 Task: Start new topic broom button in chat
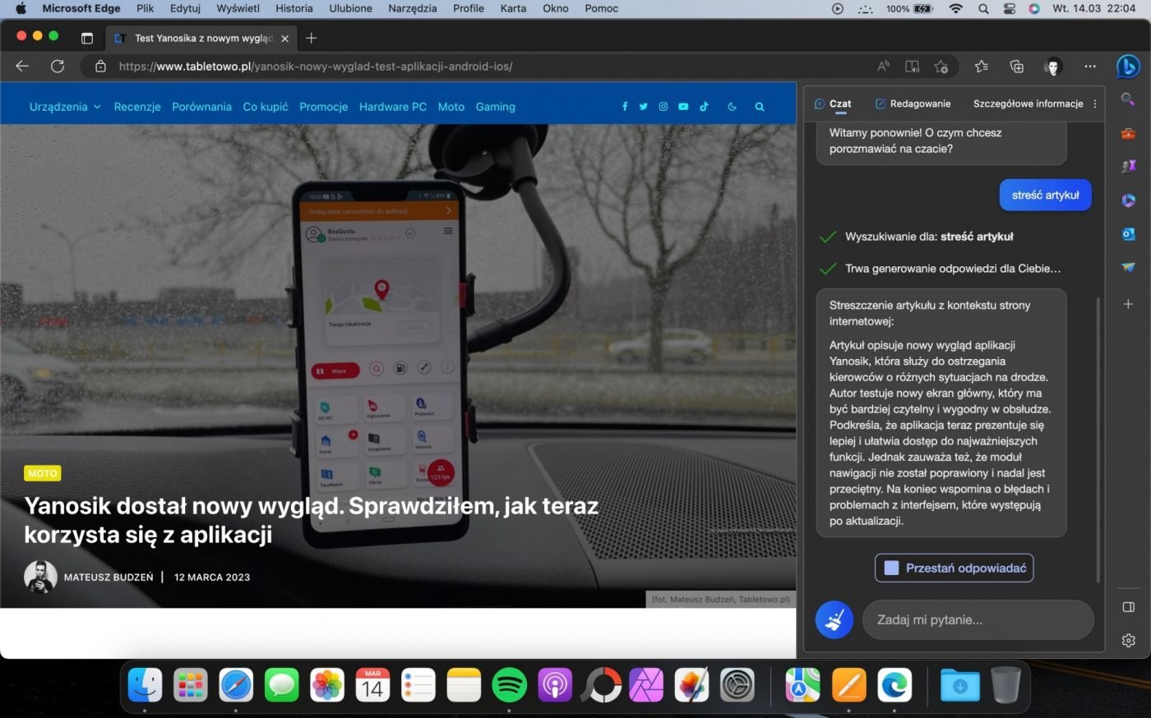(834, 619)
